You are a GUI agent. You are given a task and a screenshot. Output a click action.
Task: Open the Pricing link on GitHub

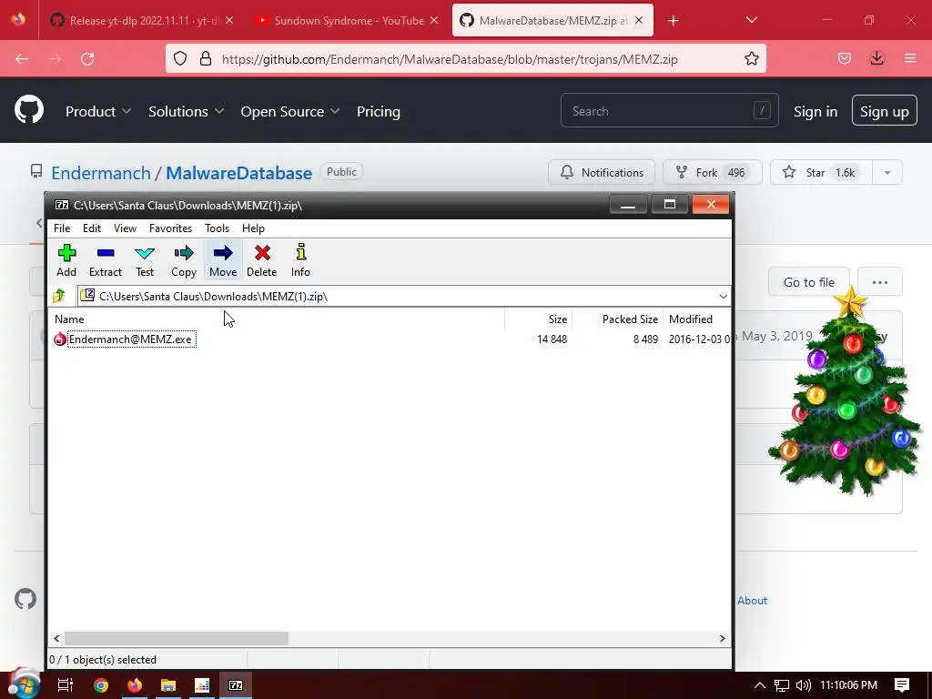(x=379, y=112)
